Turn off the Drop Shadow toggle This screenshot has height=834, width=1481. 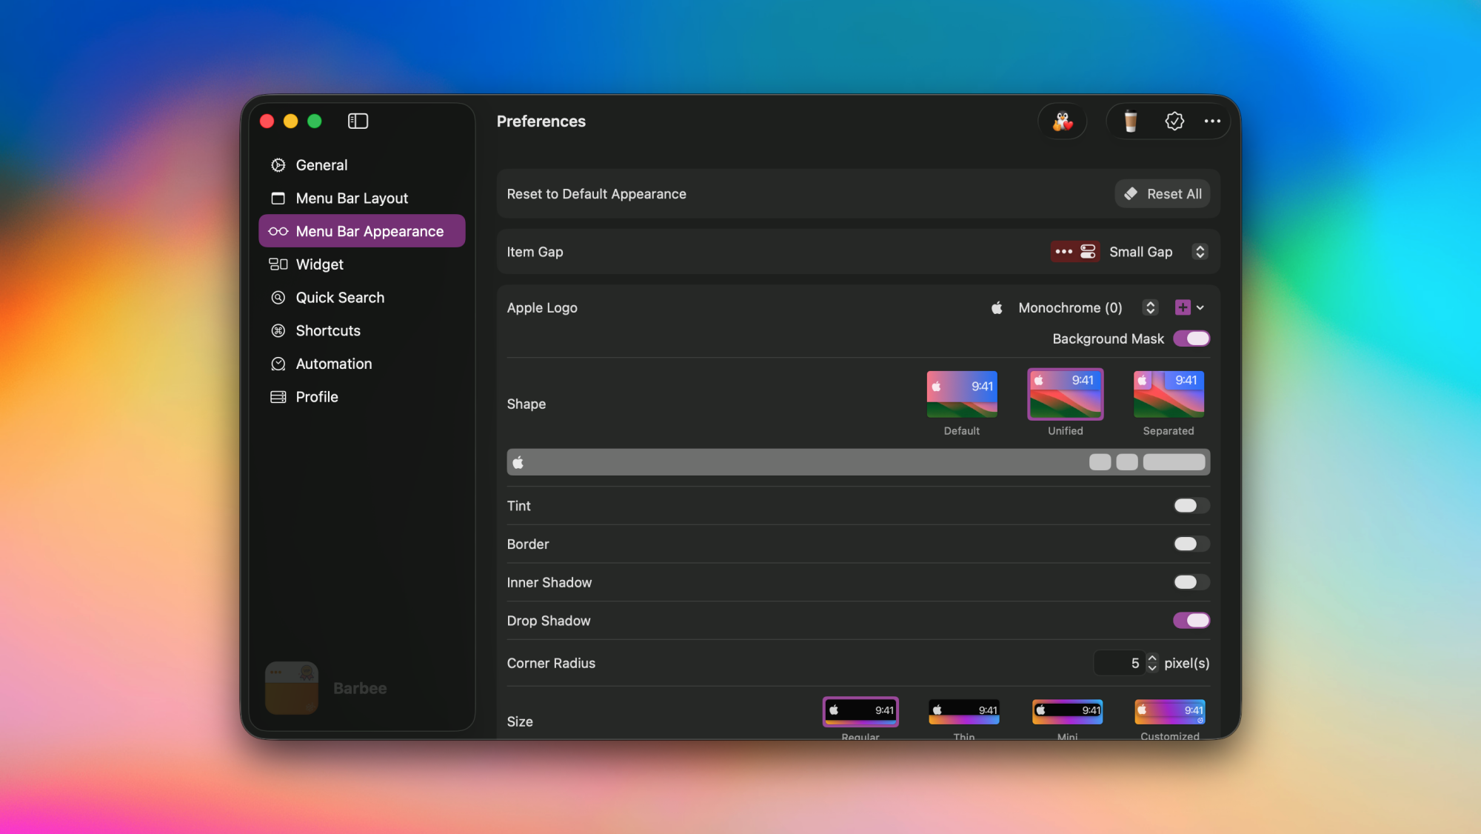point(1191,621)
